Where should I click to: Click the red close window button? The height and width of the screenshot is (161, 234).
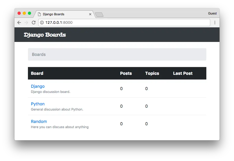point(19,13)
